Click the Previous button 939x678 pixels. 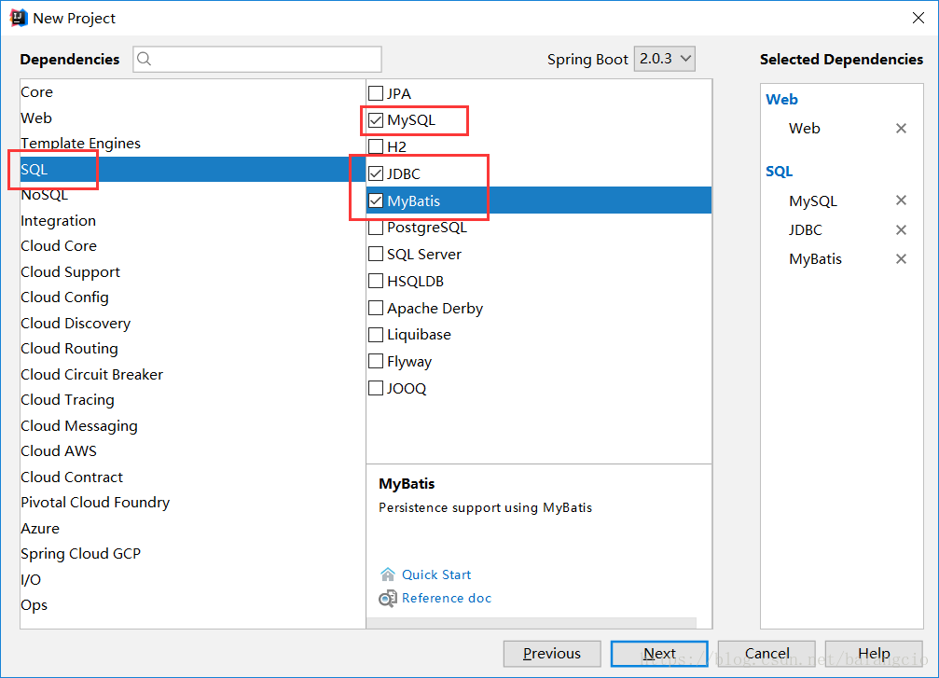[x=551, y=654]
